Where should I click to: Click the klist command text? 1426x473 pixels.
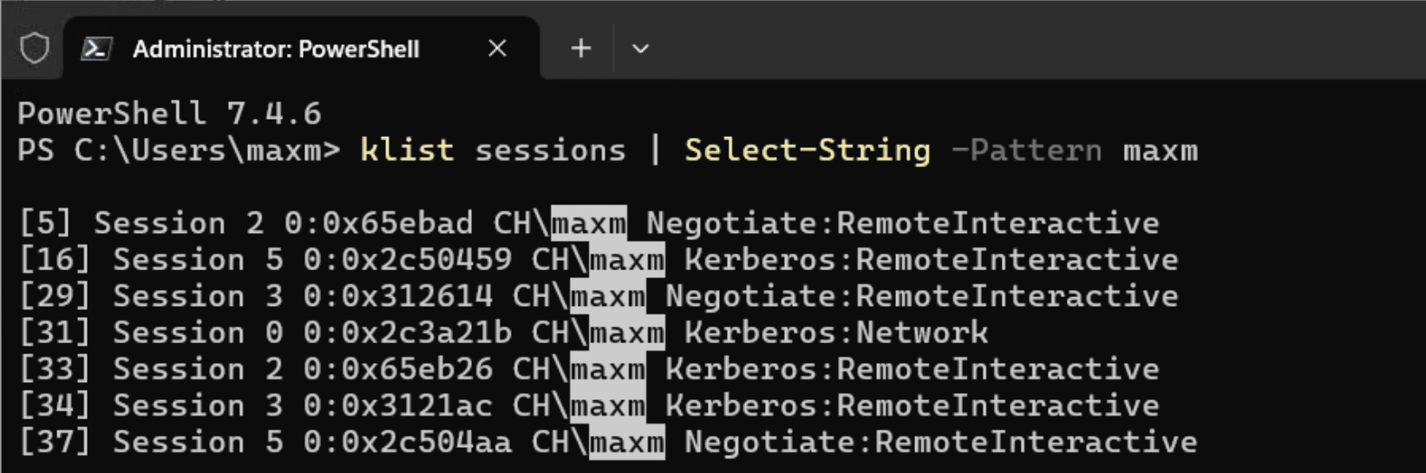407,150
